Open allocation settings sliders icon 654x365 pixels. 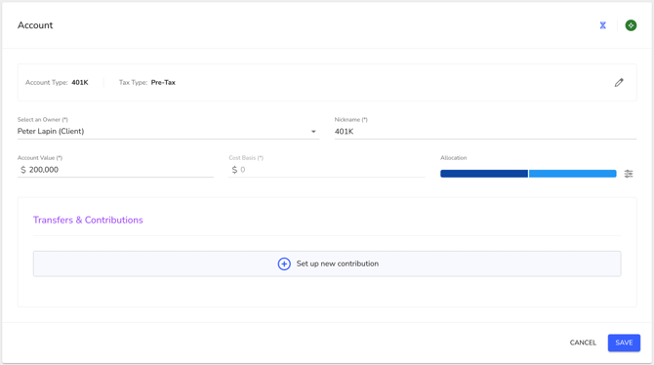[x=629, y=174]
